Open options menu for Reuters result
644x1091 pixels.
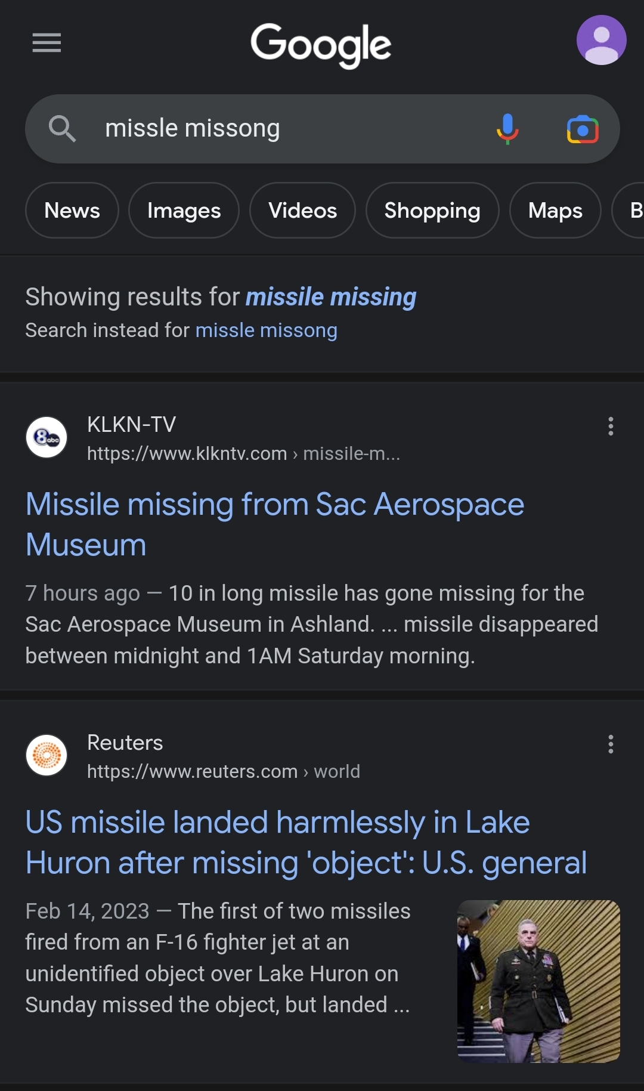611,744
